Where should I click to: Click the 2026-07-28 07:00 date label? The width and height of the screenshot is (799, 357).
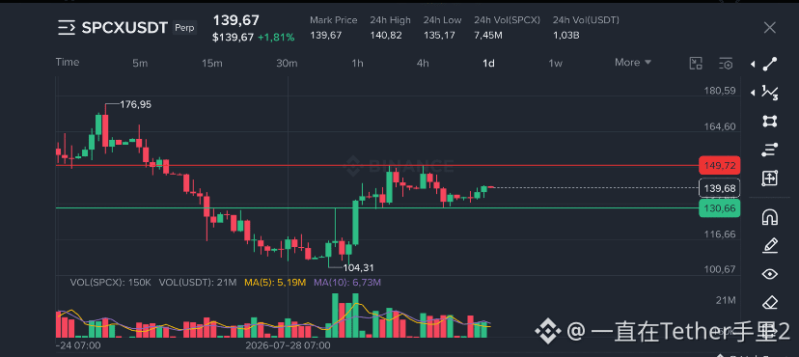(288, 345)
